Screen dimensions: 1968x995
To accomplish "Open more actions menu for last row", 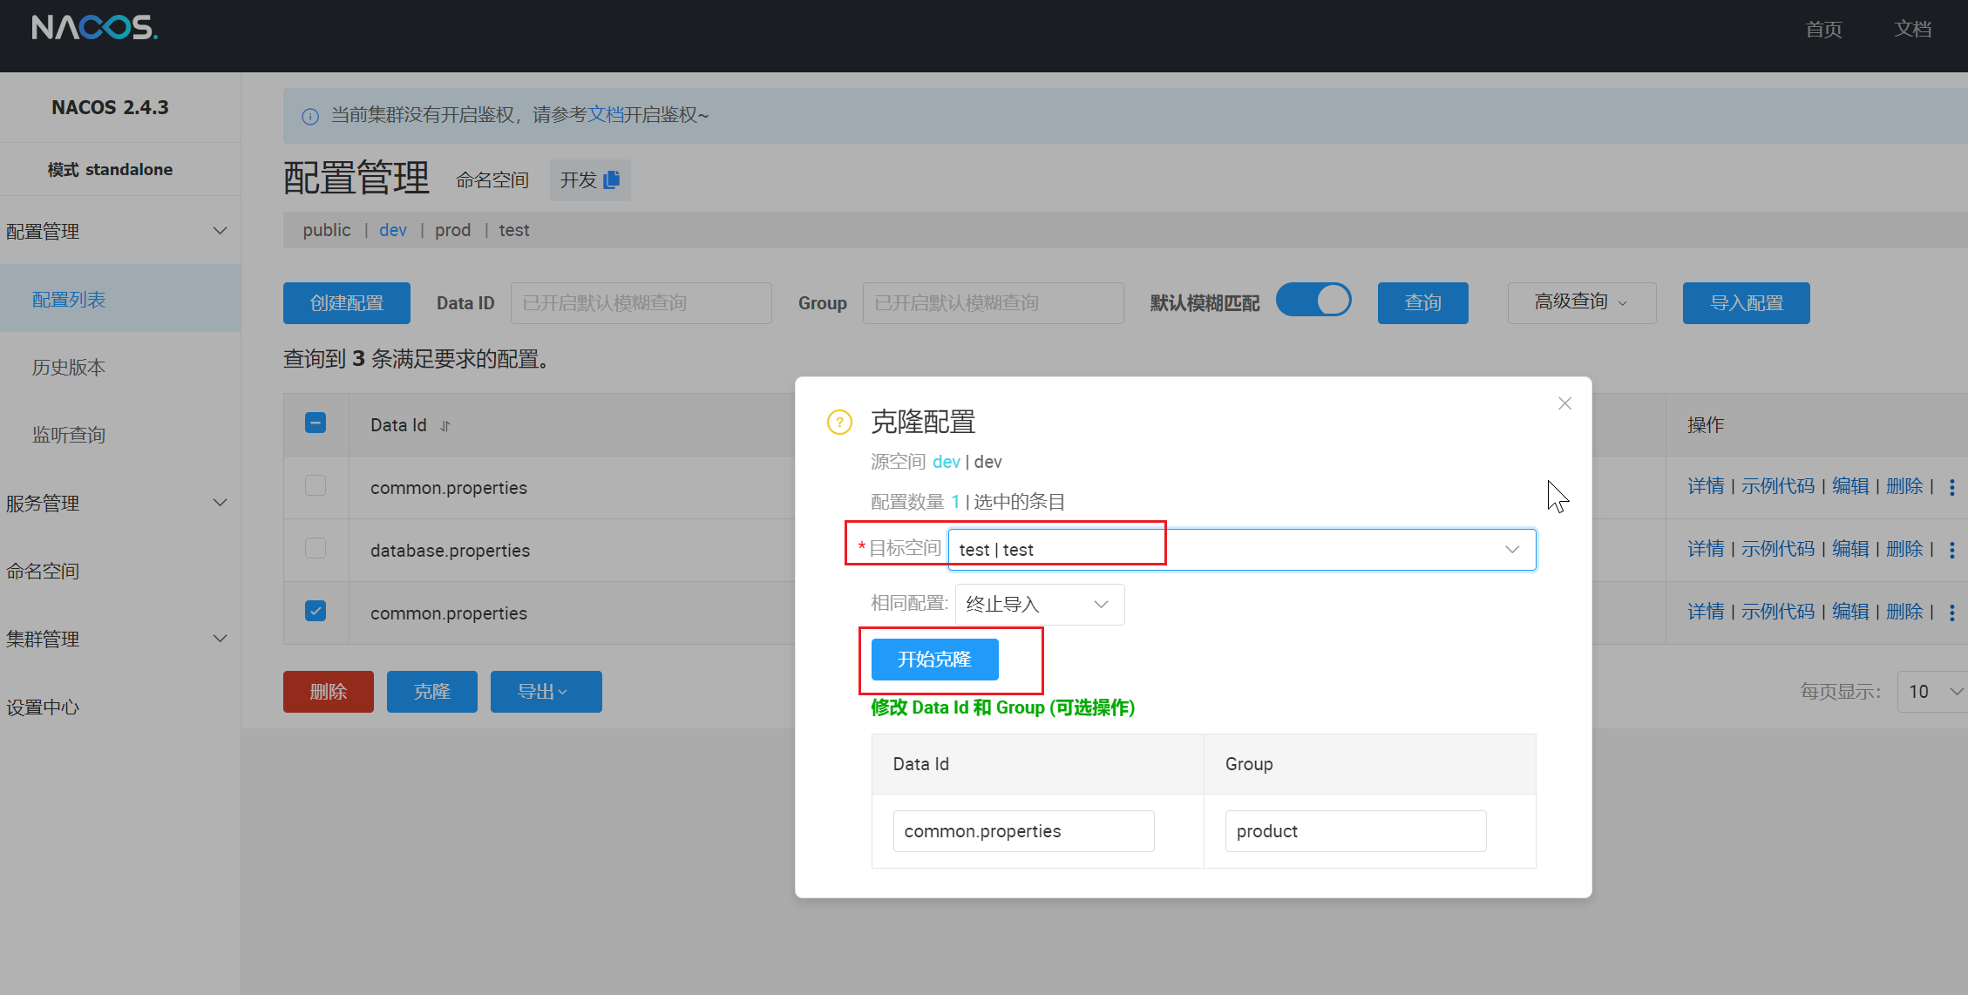I will [x=1951, y=613].
